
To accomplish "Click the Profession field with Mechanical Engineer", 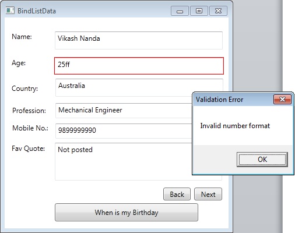I will point(124,111).
